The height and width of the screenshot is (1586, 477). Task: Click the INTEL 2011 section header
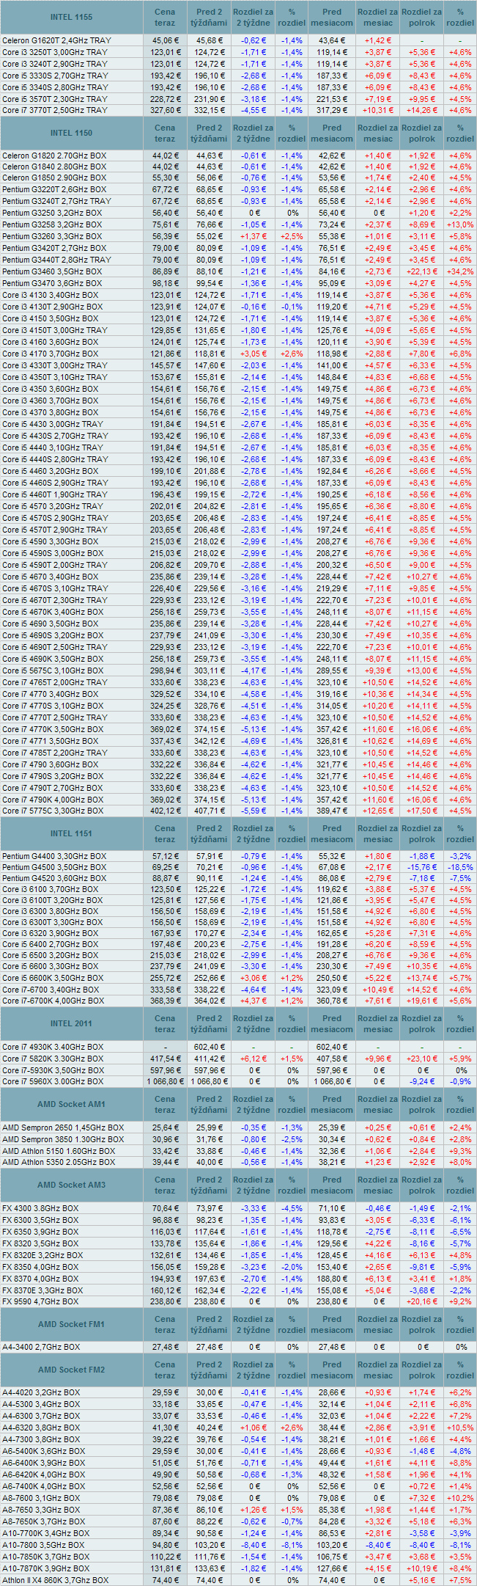[x=72, y=1023]
